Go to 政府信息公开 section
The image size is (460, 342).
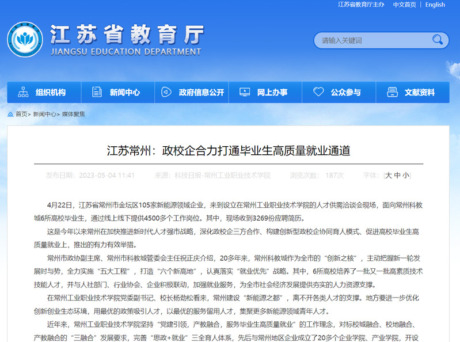tap(201, 92)
